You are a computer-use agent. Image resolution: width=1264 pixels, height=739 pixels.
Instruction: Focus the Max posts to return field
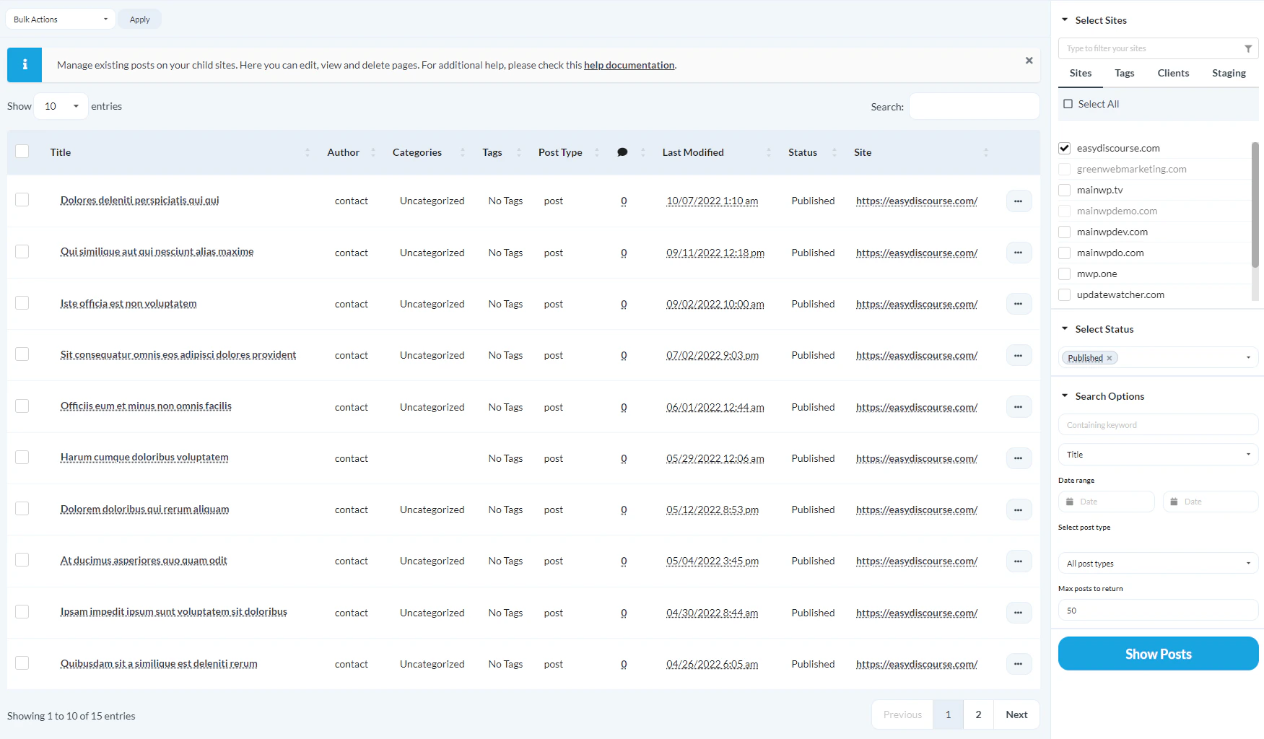coord(1158,611)
